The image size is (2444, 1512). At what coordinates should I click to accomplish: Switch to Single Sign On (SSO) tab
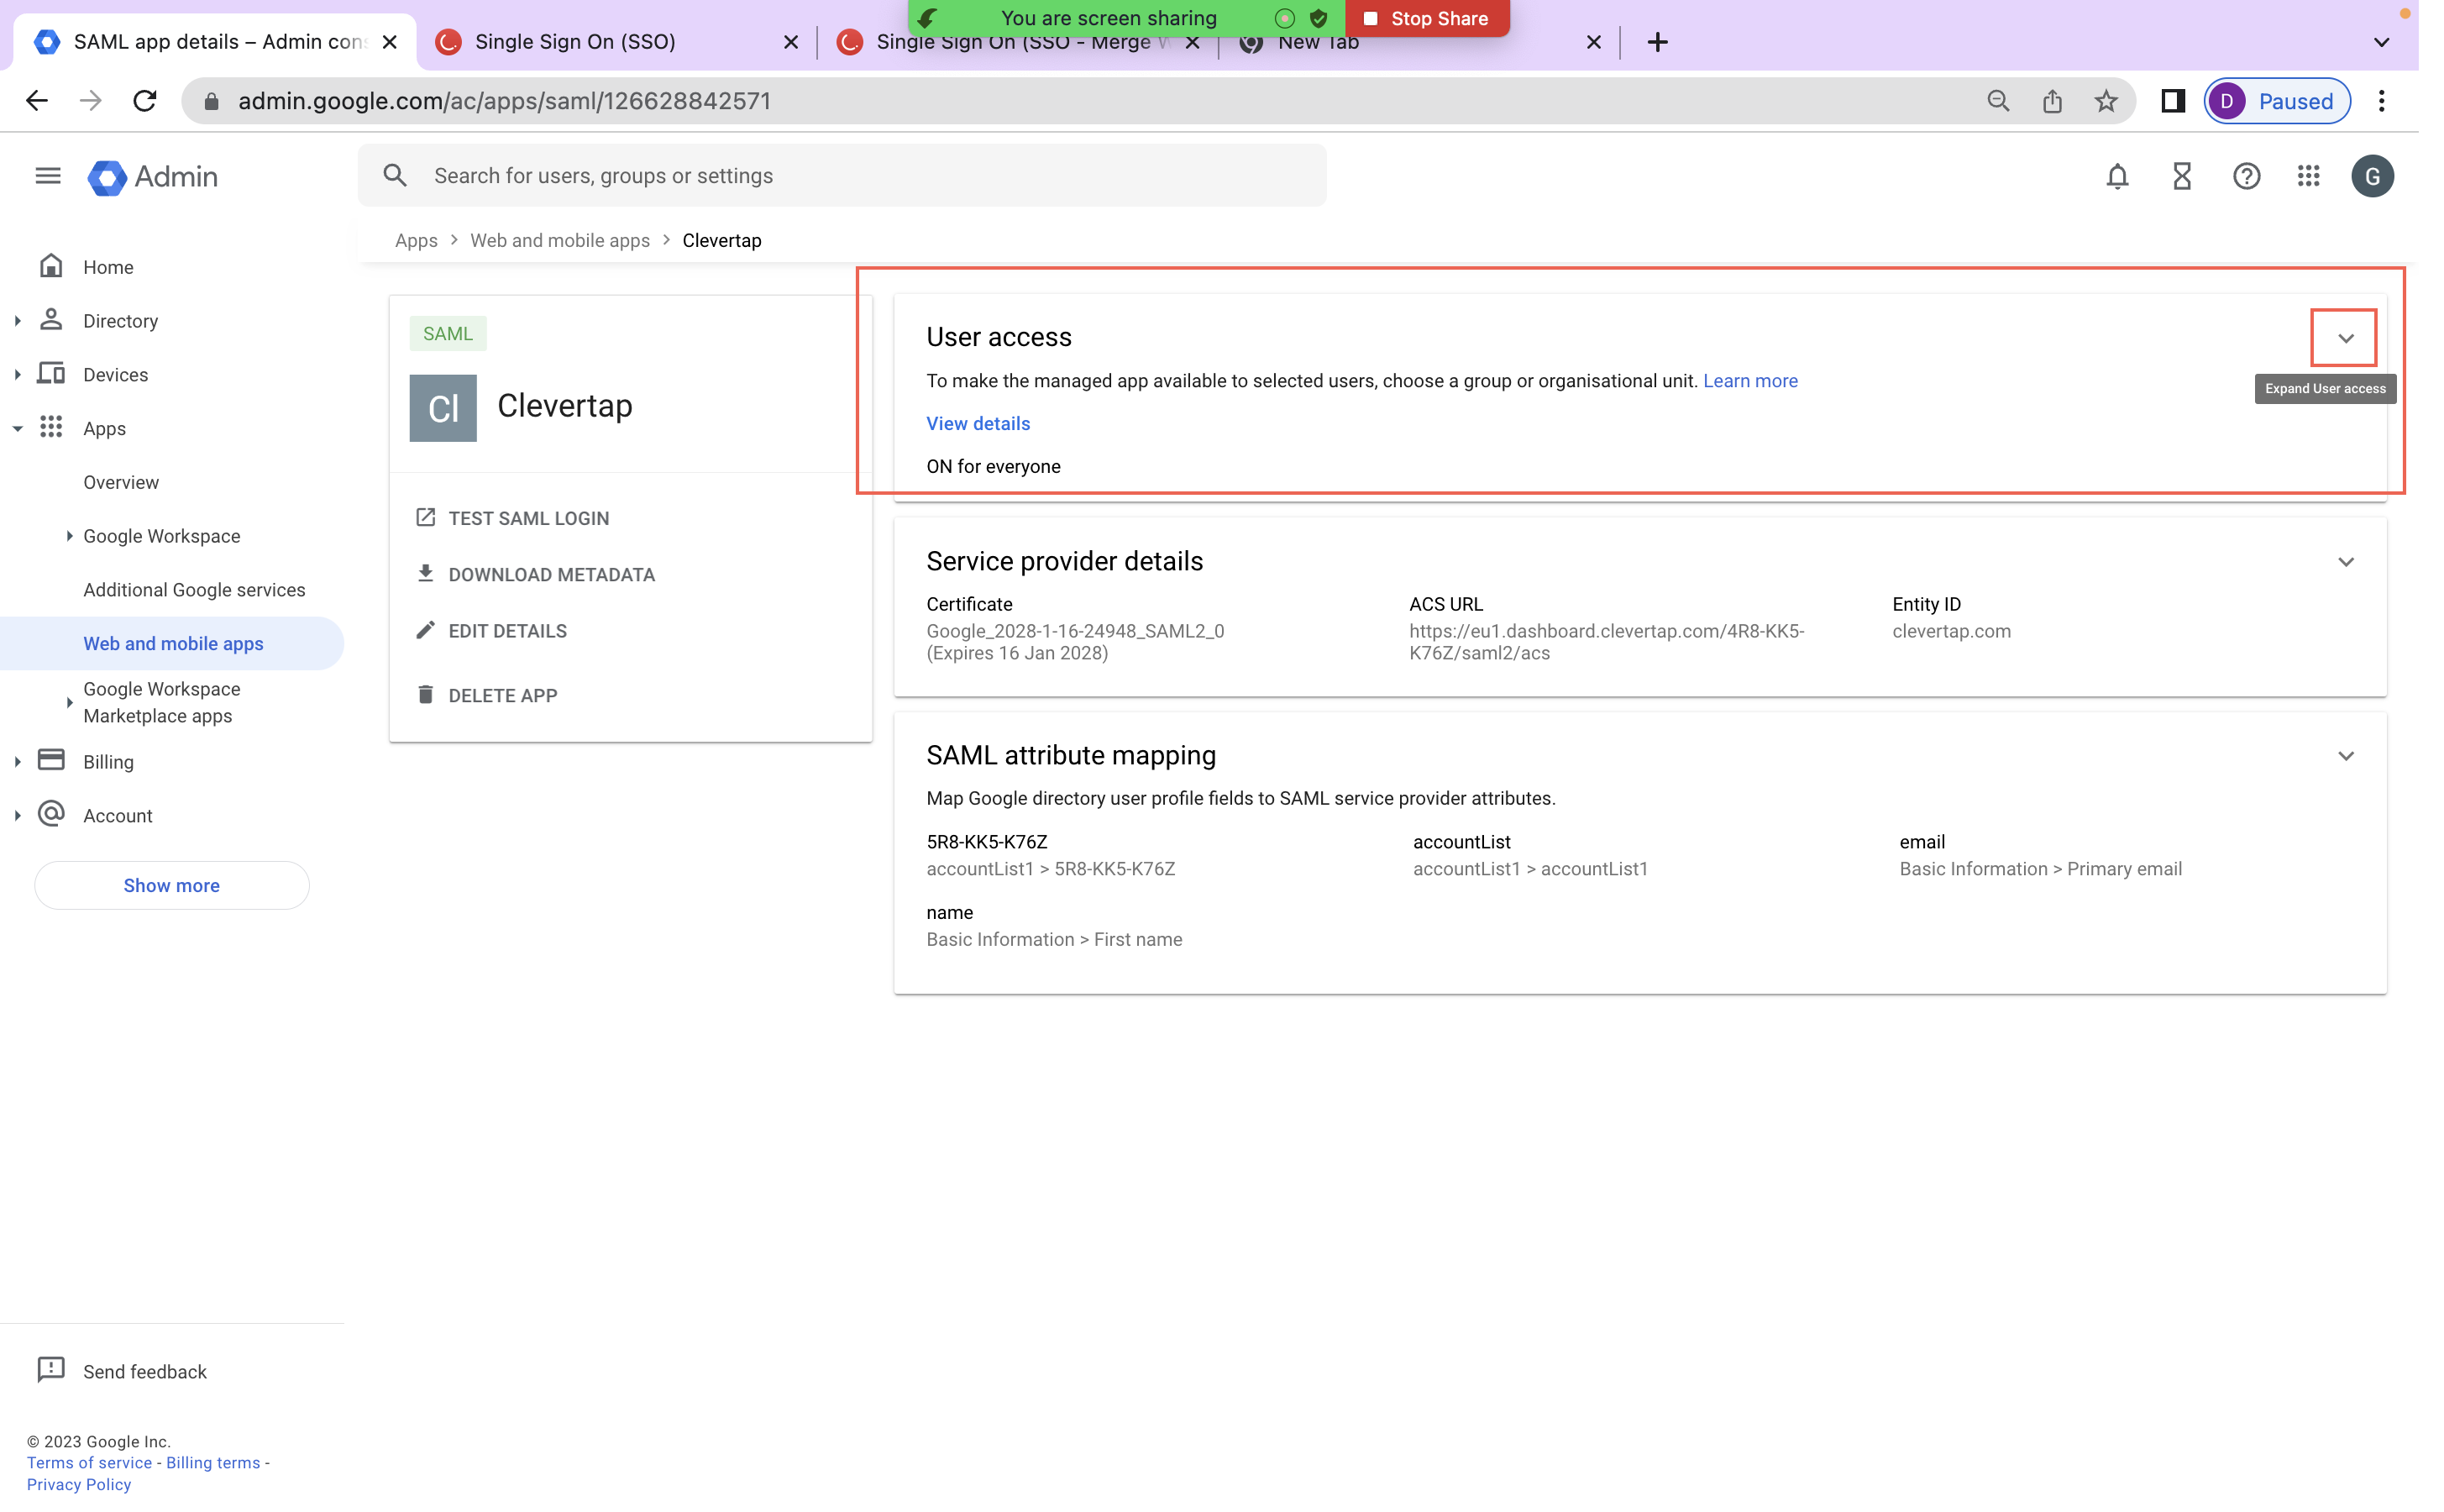(616, 42)
